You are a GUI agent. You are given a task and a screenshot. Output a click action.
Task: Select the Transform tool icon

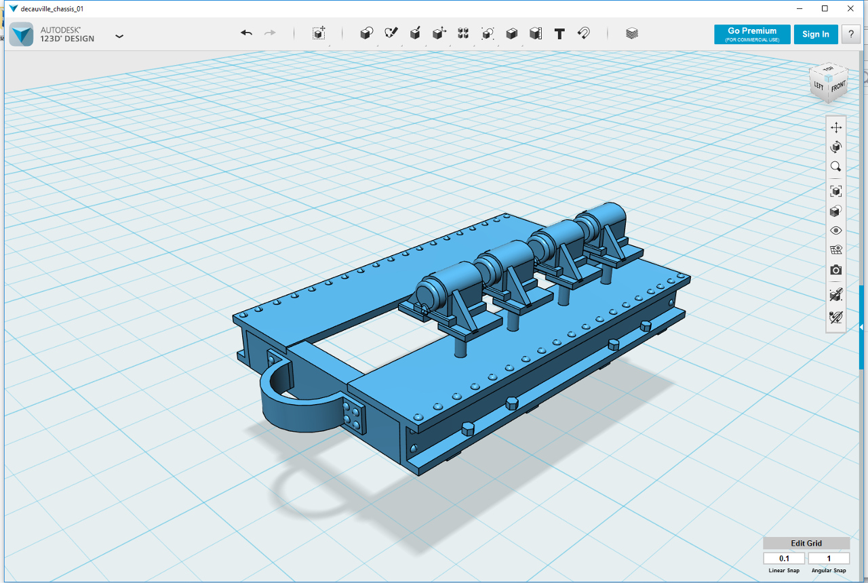point(319,33)
